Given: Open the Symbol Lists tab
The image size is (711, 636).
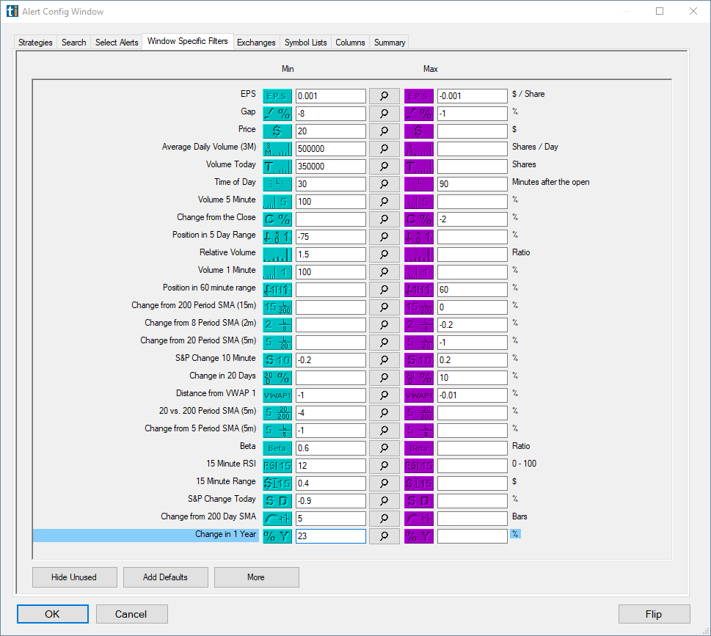Looking at the screenshot, I should 305,42.
